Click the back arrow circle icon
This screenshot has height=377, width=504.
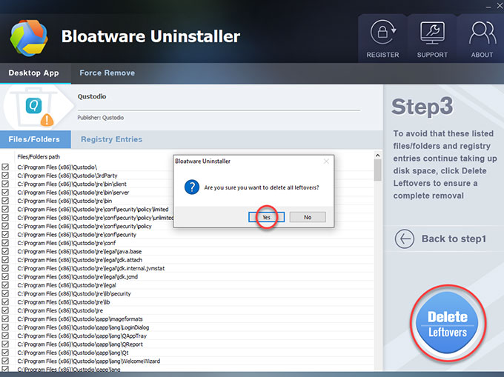(405, 238)
